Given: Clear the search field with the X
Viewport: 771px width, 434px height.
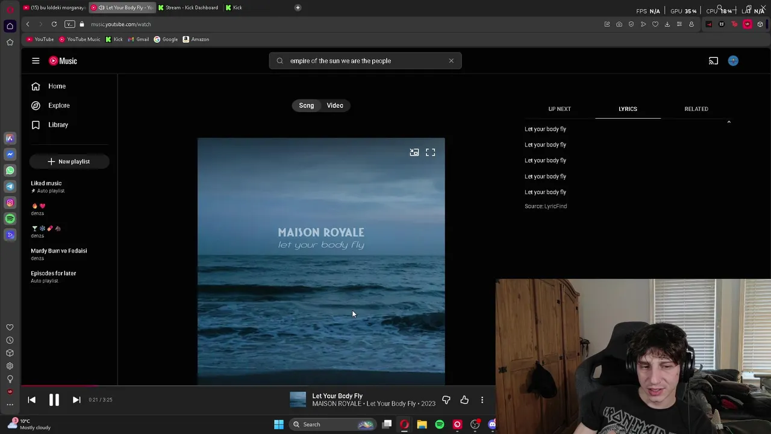Looking at the screenshot, I should point(451,61).
